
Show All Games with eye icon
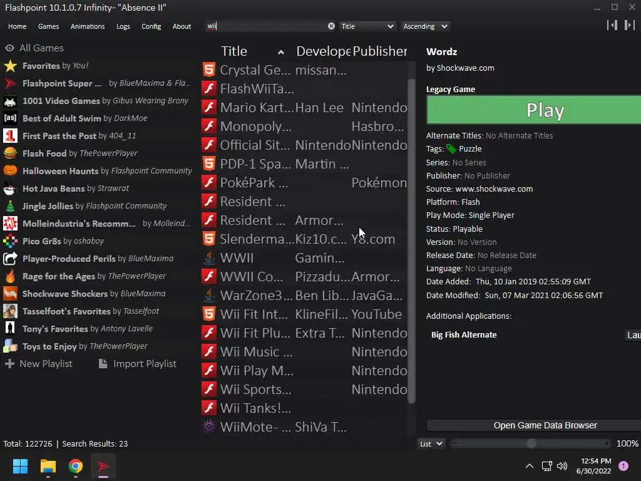[x=10, y=48]
